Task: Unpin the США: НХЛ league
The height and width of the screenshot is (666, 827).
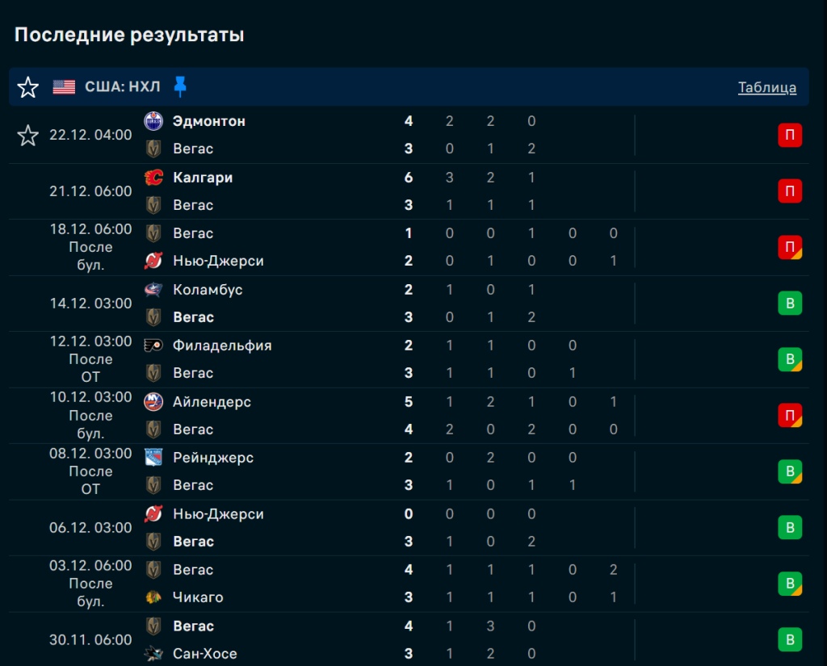Action: point(180,86)
